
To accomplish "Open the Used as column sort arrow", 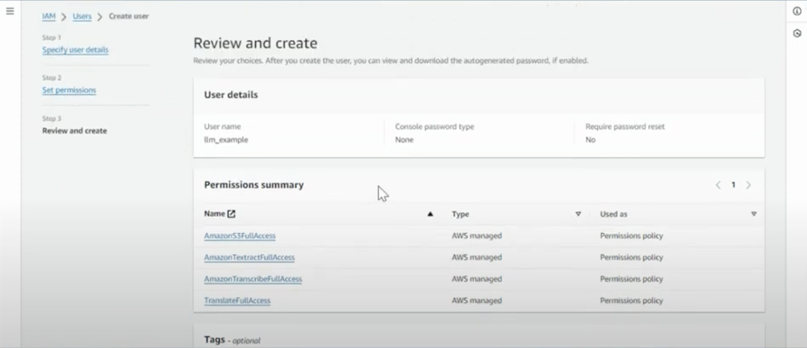I will pos(753,214).
